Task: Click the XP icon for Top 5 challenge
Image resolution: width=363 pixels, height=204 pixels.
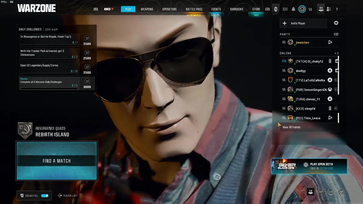Action: [87, 38]
